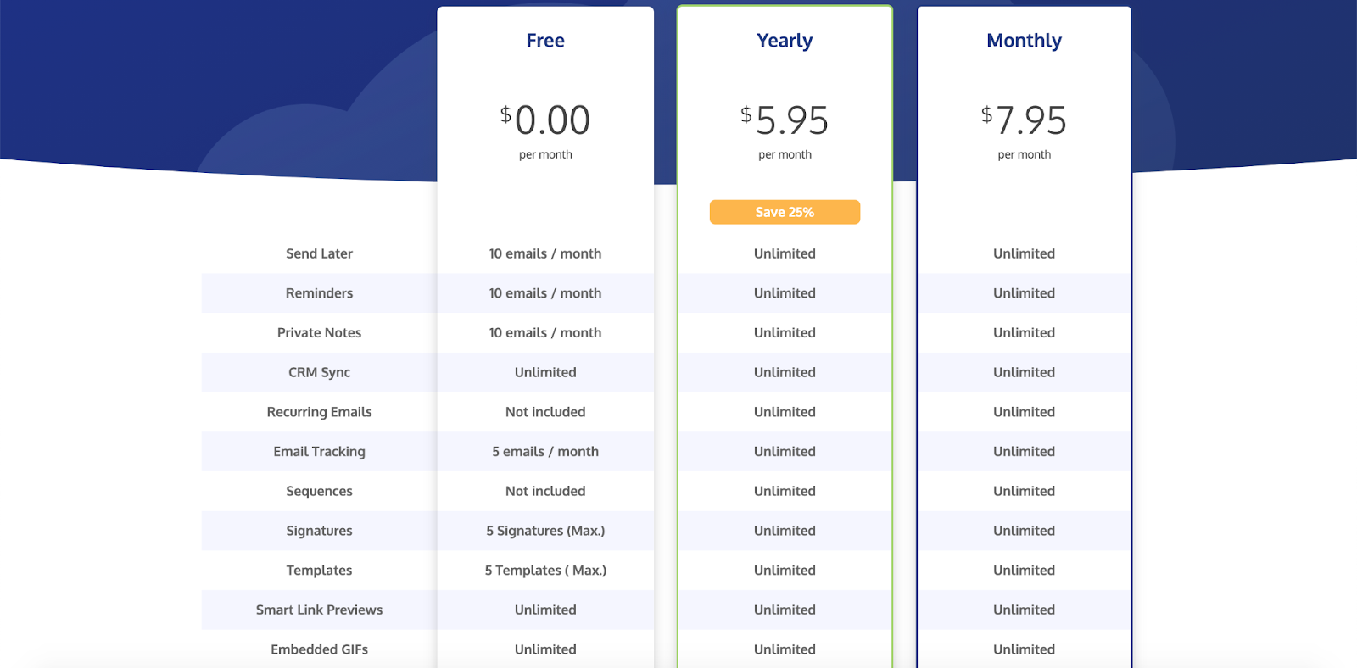This screenshot has width=1357, height=668.
Task: Click the $0.00 price in Free plan
Action: coord(545,120)
